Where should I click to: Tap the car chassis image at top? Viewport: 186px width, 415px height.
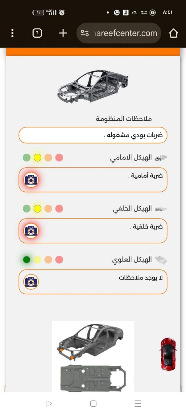[x=93, y=86]
